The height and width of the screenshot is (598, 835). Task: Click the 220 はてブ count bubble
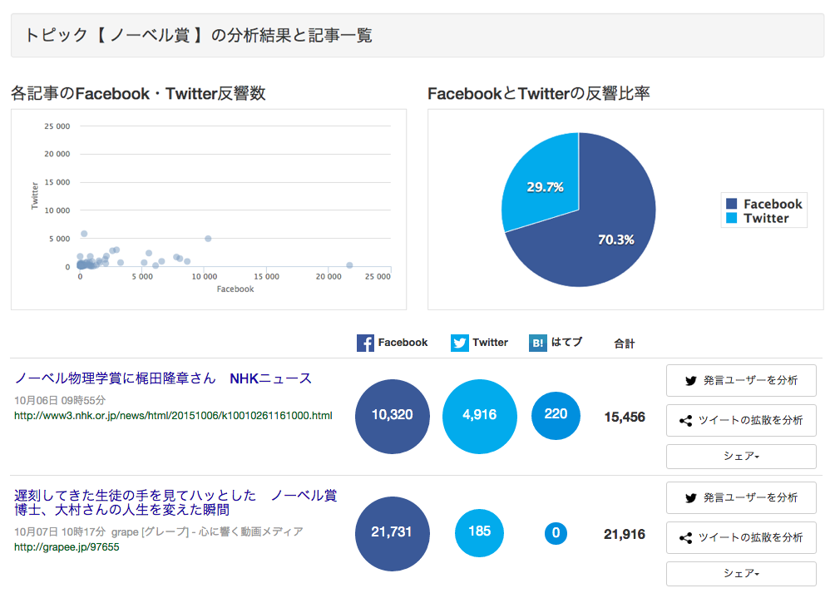tap(556, 416)
